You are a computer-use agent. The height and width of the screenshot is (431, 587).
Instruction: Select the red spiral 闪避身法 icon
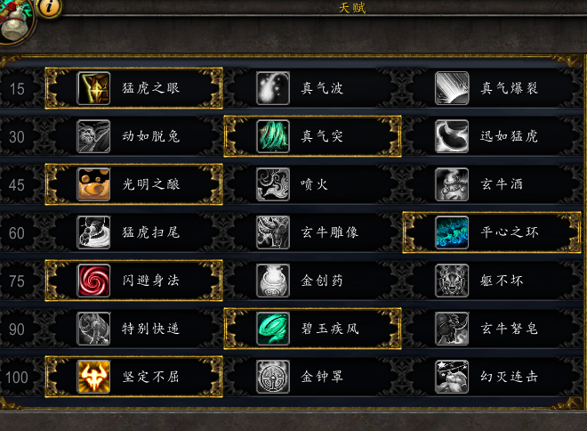click(x=93, y=281)
